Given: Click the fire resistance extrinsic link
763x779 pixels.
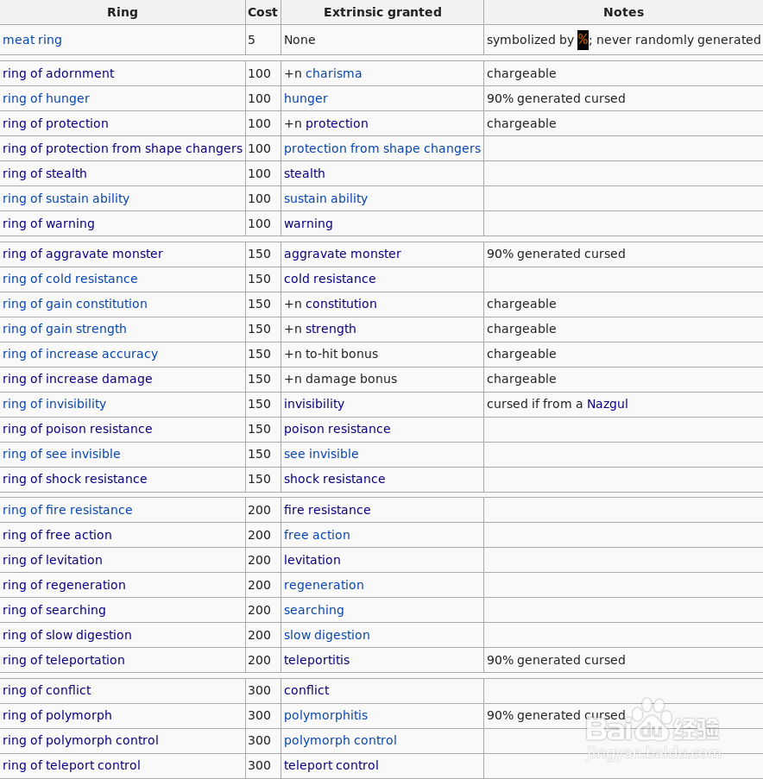Looking at the screenshot, I should click(327, 510).
